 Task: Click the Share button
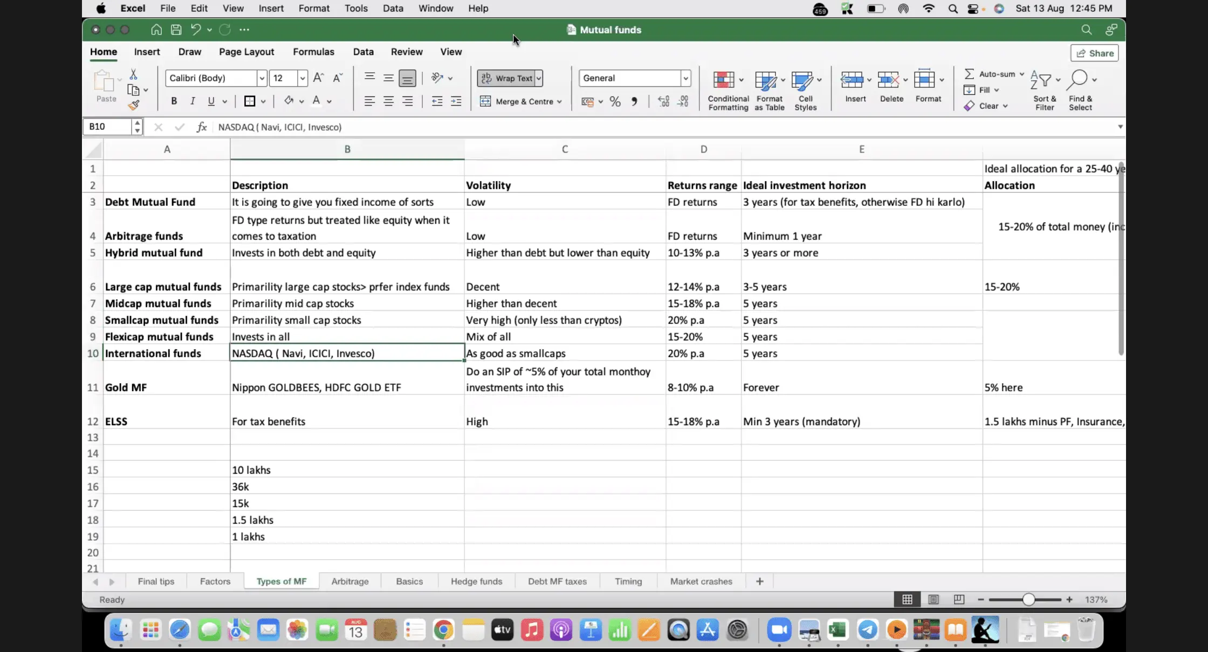pos(1095,53)
